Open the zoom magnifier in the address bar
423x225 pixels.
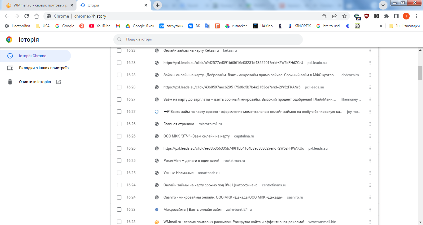coord(325,16)
